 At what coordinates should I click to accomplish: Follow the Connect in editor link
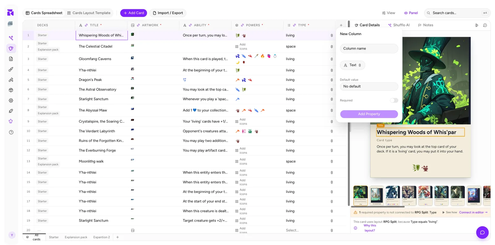click(x=473, y=212)
